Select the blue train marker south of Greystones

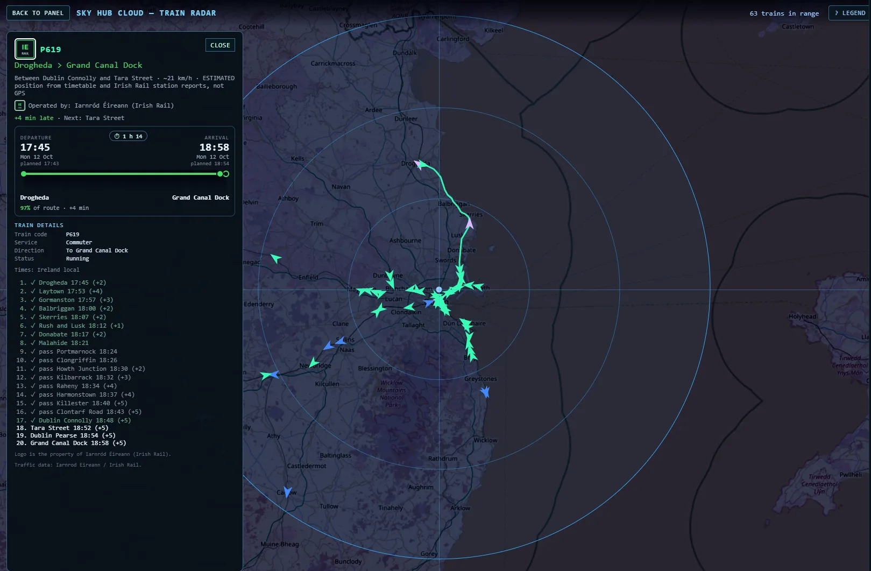coord(485,391)
